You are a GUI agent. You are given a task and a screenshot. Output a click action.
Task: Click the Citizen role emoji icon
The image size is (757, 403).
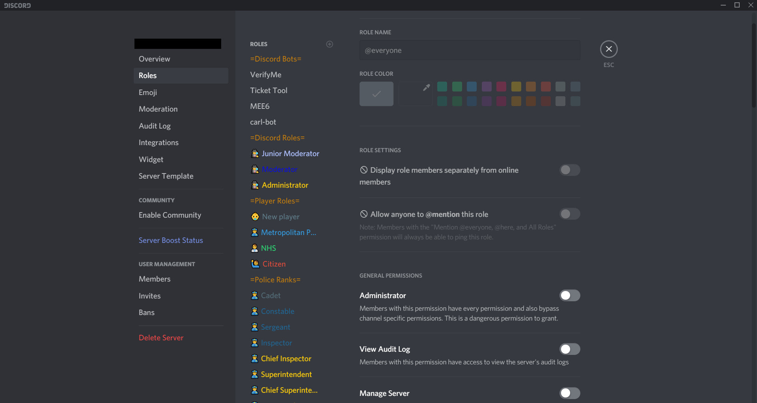255,264
